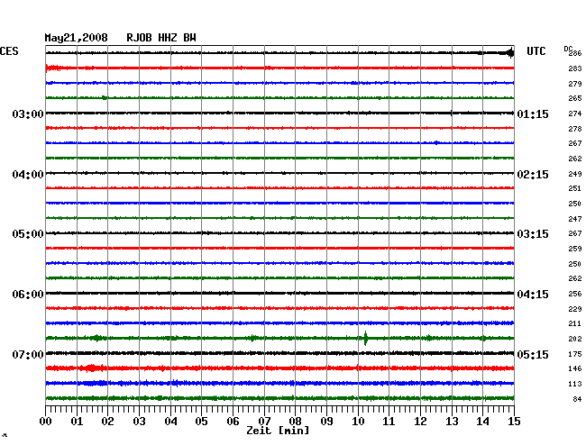Click the DC value 84
The height and width of the screenshot is (445, 586).
[x=577, y=399]
